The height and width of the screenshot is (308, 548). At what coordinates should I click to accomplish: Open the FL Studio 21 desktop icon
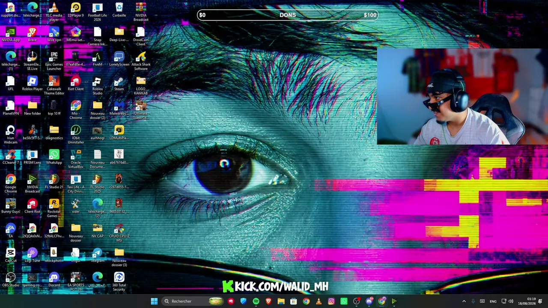[54, 181]
